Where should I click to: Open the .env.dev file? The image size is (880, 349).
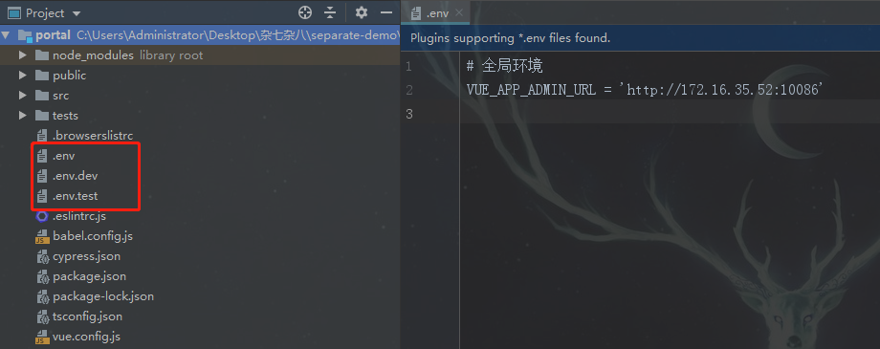click(x=76, y=176)
